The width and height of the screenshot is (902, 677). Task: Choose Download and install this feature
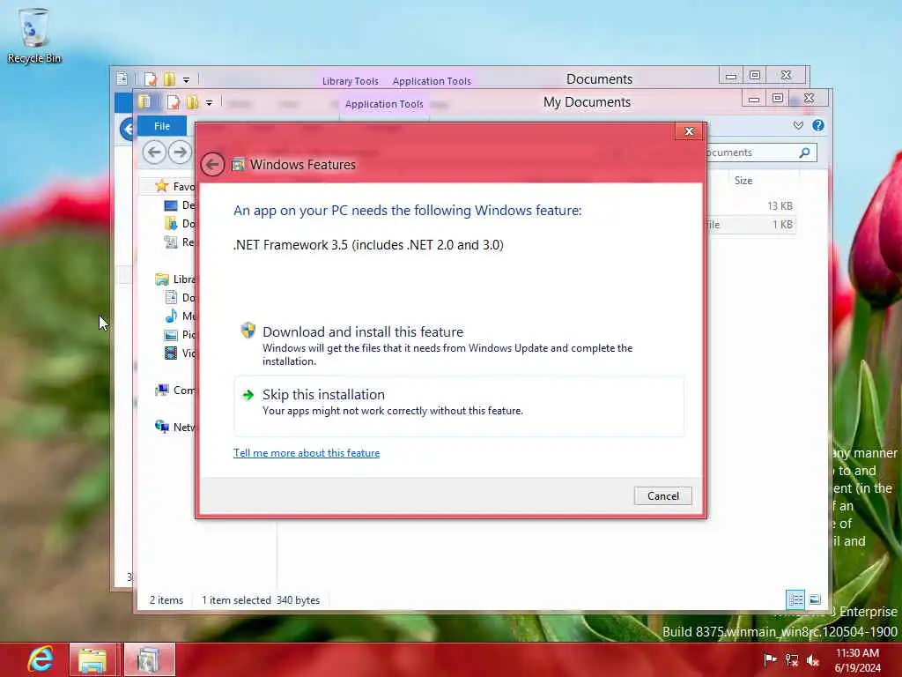pyautogui.click(x=458, y=345)
